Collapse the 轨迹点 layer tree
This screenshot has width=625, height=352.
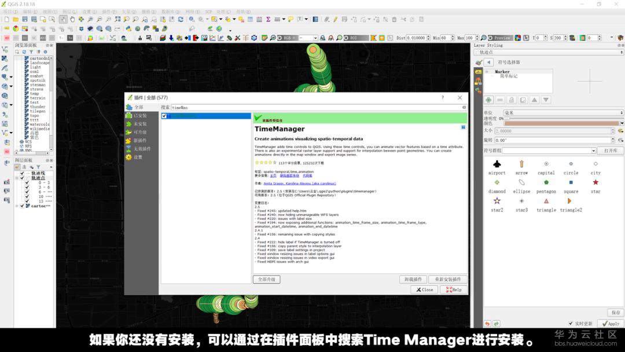[17, 178]
